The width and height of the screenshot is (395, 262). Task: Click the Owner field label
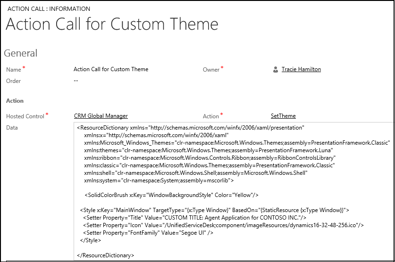pyautogui.click(x=211, y=70)
